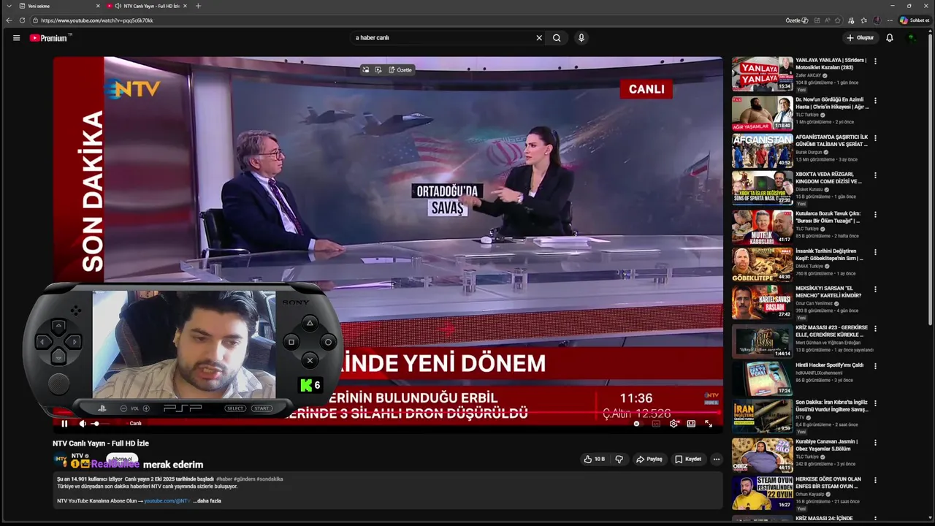Expand description with '...daha fazla'
The image size is (935, 526).
pos(207,500)
